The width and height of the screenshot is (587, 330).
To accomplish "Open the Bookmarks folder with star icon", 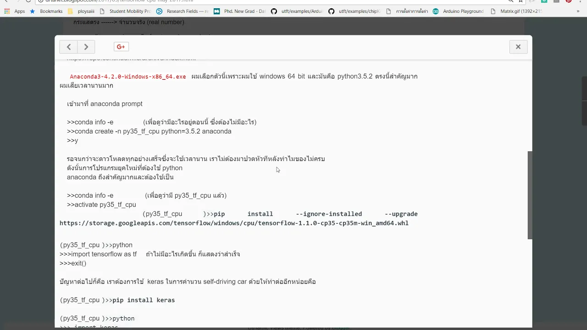I will 46,11.
